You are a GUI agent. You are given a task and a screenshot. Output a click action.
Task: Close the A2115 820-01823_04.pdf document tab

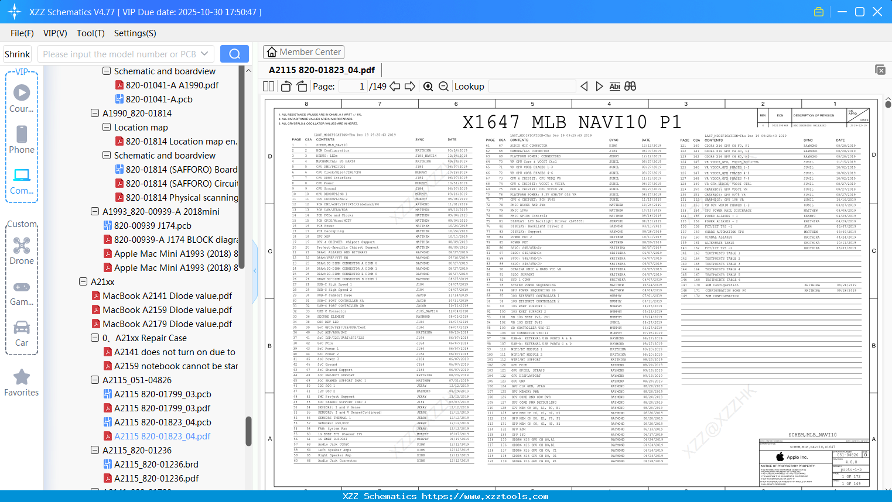[880, 70]
